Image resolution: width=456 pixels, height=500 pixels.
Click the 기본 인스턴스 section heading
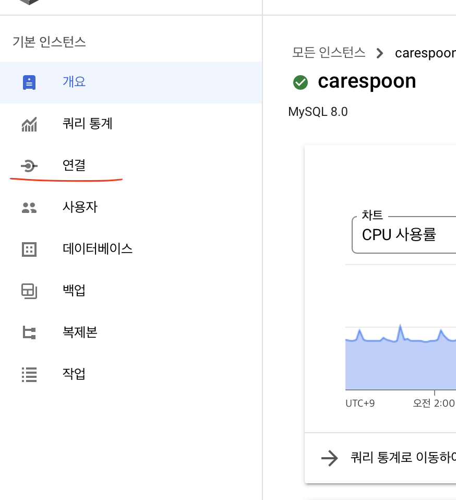click(49, 42)
